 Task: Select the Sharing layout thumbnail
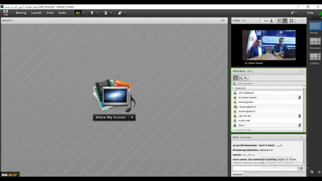coord(315,26)
